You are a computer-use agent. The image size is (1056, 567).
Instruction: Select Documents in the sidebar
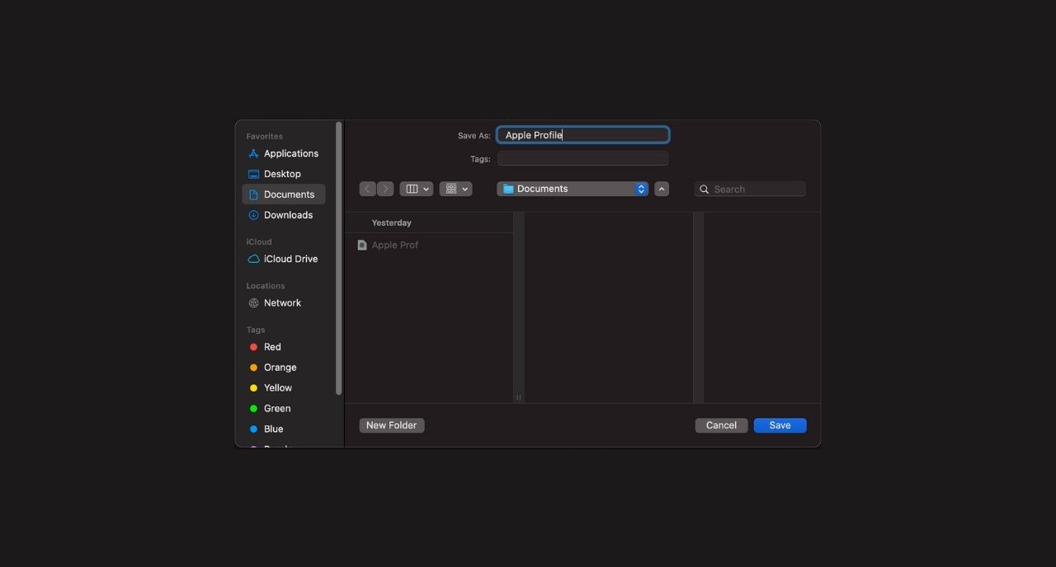[284, 194]
